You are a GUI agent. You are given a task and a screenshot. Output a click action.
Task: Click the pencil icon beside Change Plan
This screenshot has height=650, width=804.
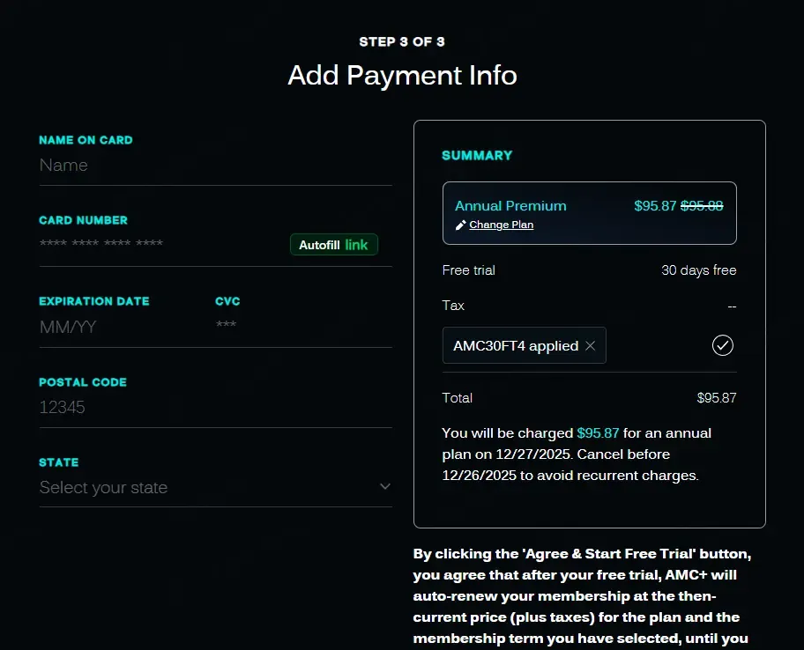(460, 225)
